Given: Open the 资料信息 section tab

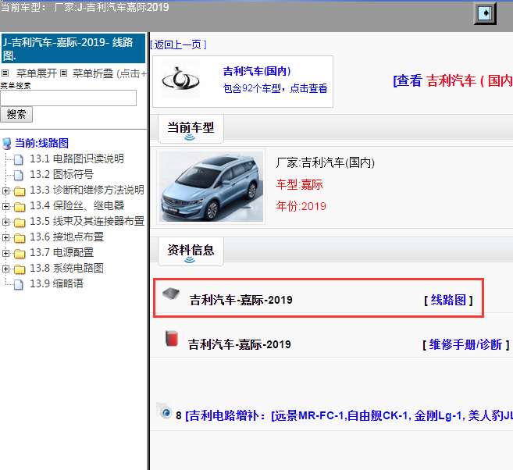Looking at the screenshot, I should 191,251.
